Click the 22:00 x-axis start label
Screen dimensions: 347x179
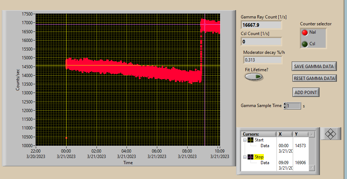pyautogui.click(x=36, y=151)
